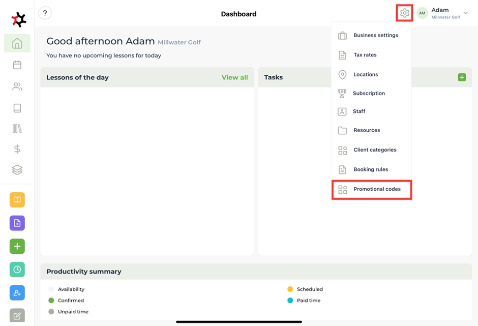Screen dimensions: 478x326
Task: Open the clients people icon in sidebar
Action: (17, 87)
